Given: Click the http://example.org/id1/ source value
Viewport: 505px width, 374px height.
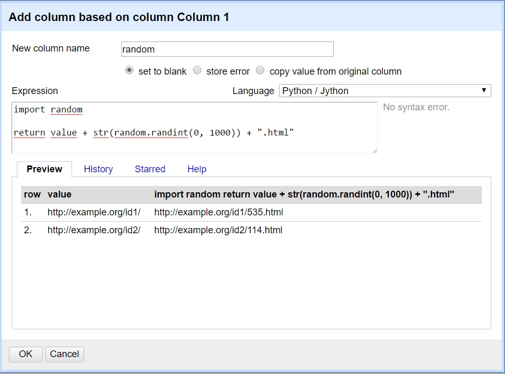Looking at the screenshot, I should click(94, 213).
